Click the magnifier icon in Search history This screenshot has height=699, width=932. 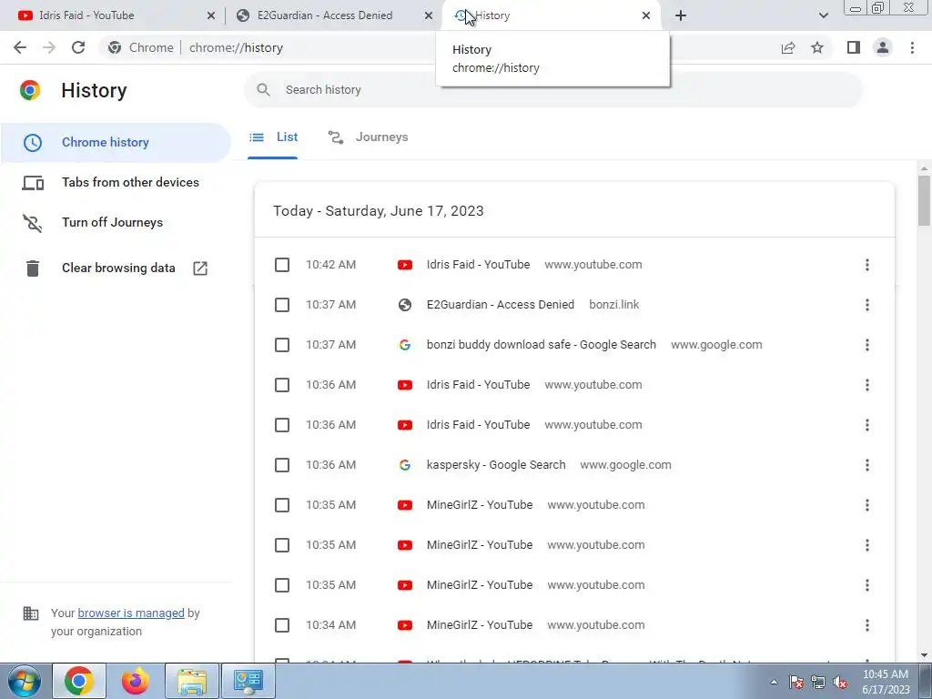263,90
